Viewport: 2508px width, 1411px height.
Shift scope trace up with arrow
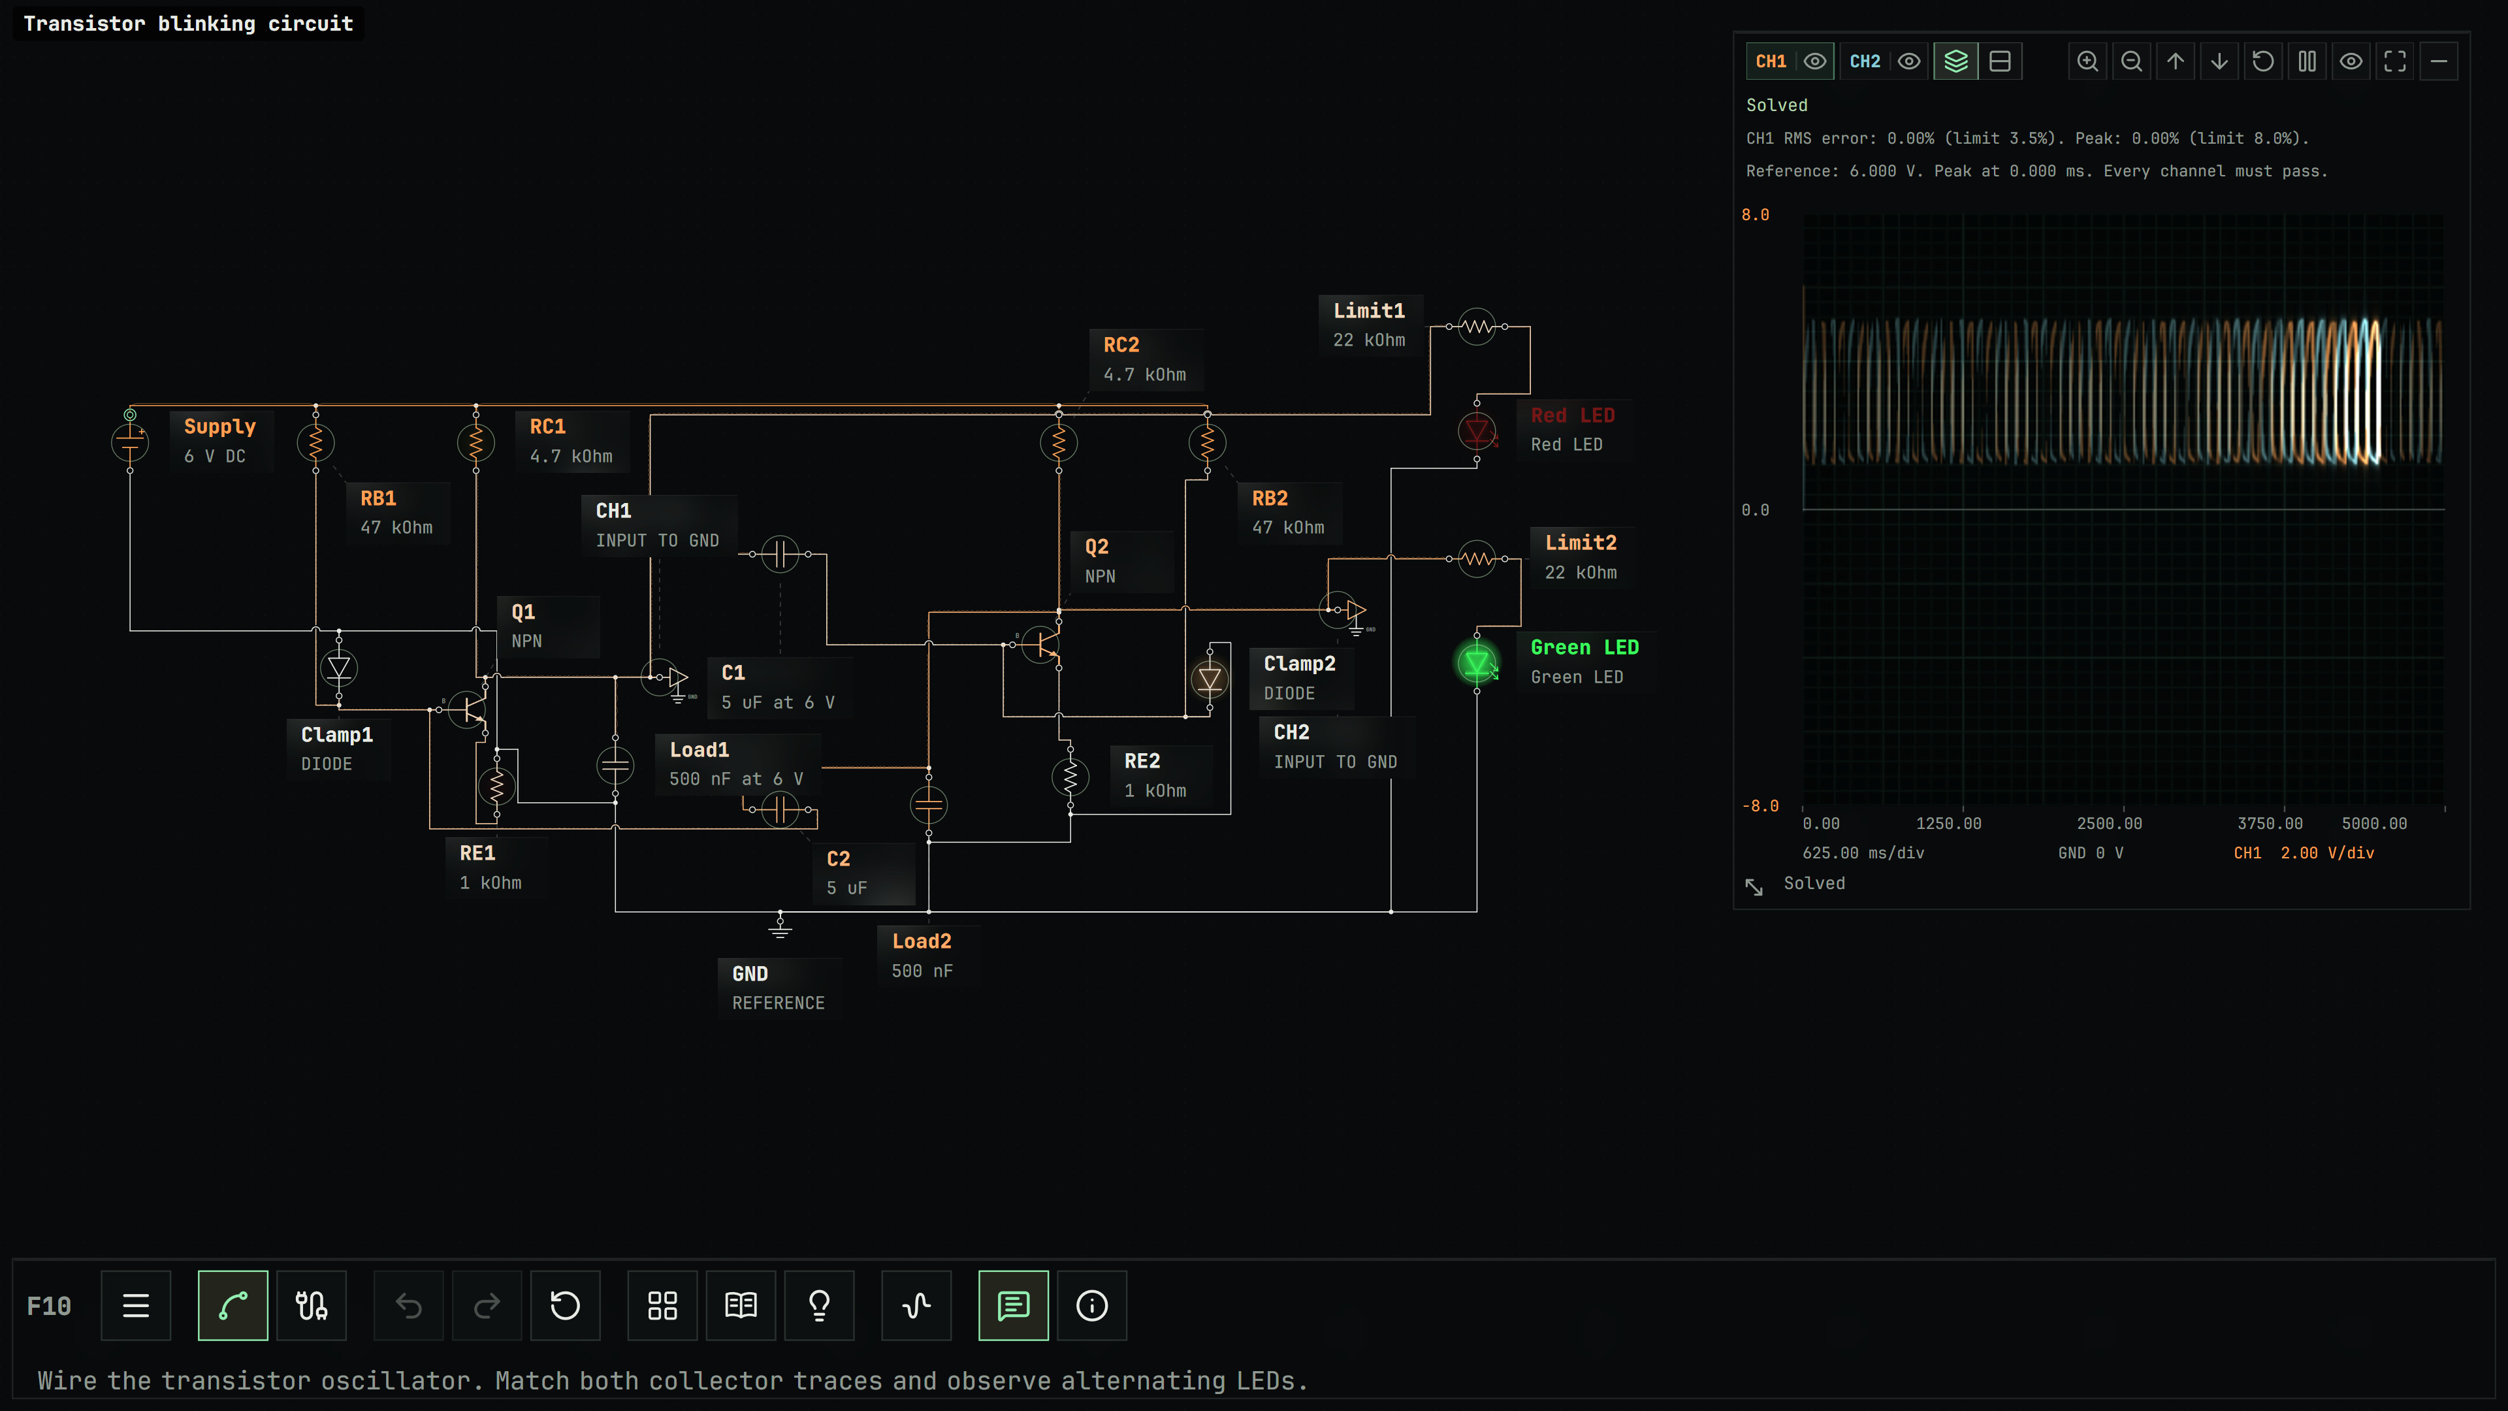point(2175,61)
